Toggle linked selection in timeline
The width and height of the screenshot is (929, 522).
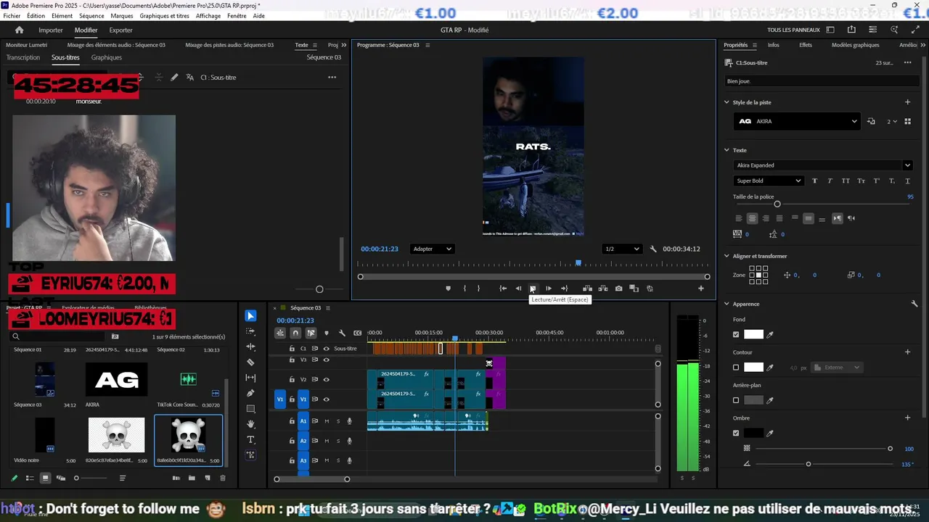(311, 333)
